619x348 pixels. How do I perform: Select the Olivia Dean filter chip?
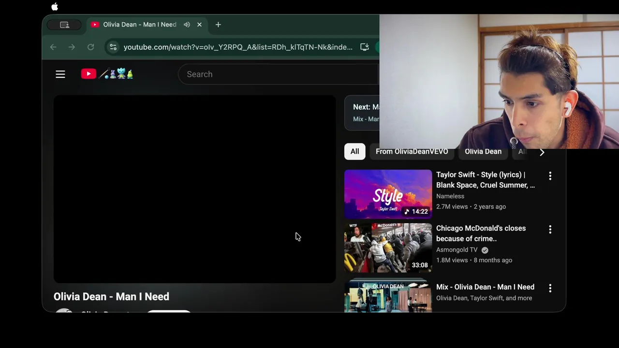(483, 151)
